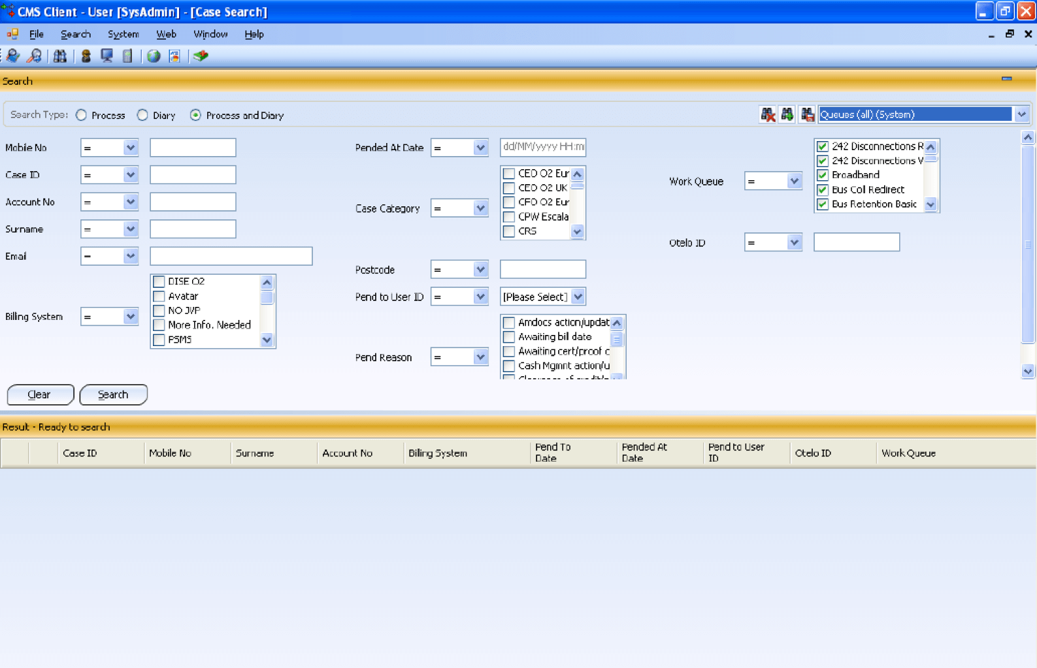
Task: Open the Pended At Date operator dropdown
Action: click(x=481, y=148)
